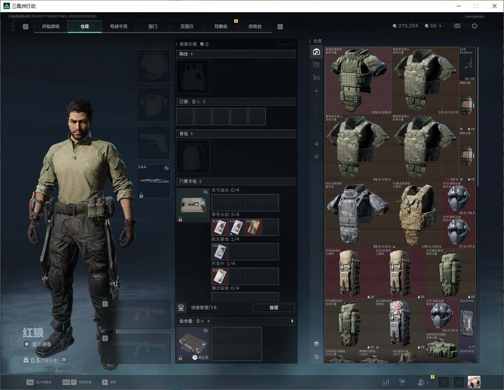Image resolution: width=504 pixels, height=390 pixels.
Task: Click the warehouse lock icon in sidebar
Action: pos(316,143)
